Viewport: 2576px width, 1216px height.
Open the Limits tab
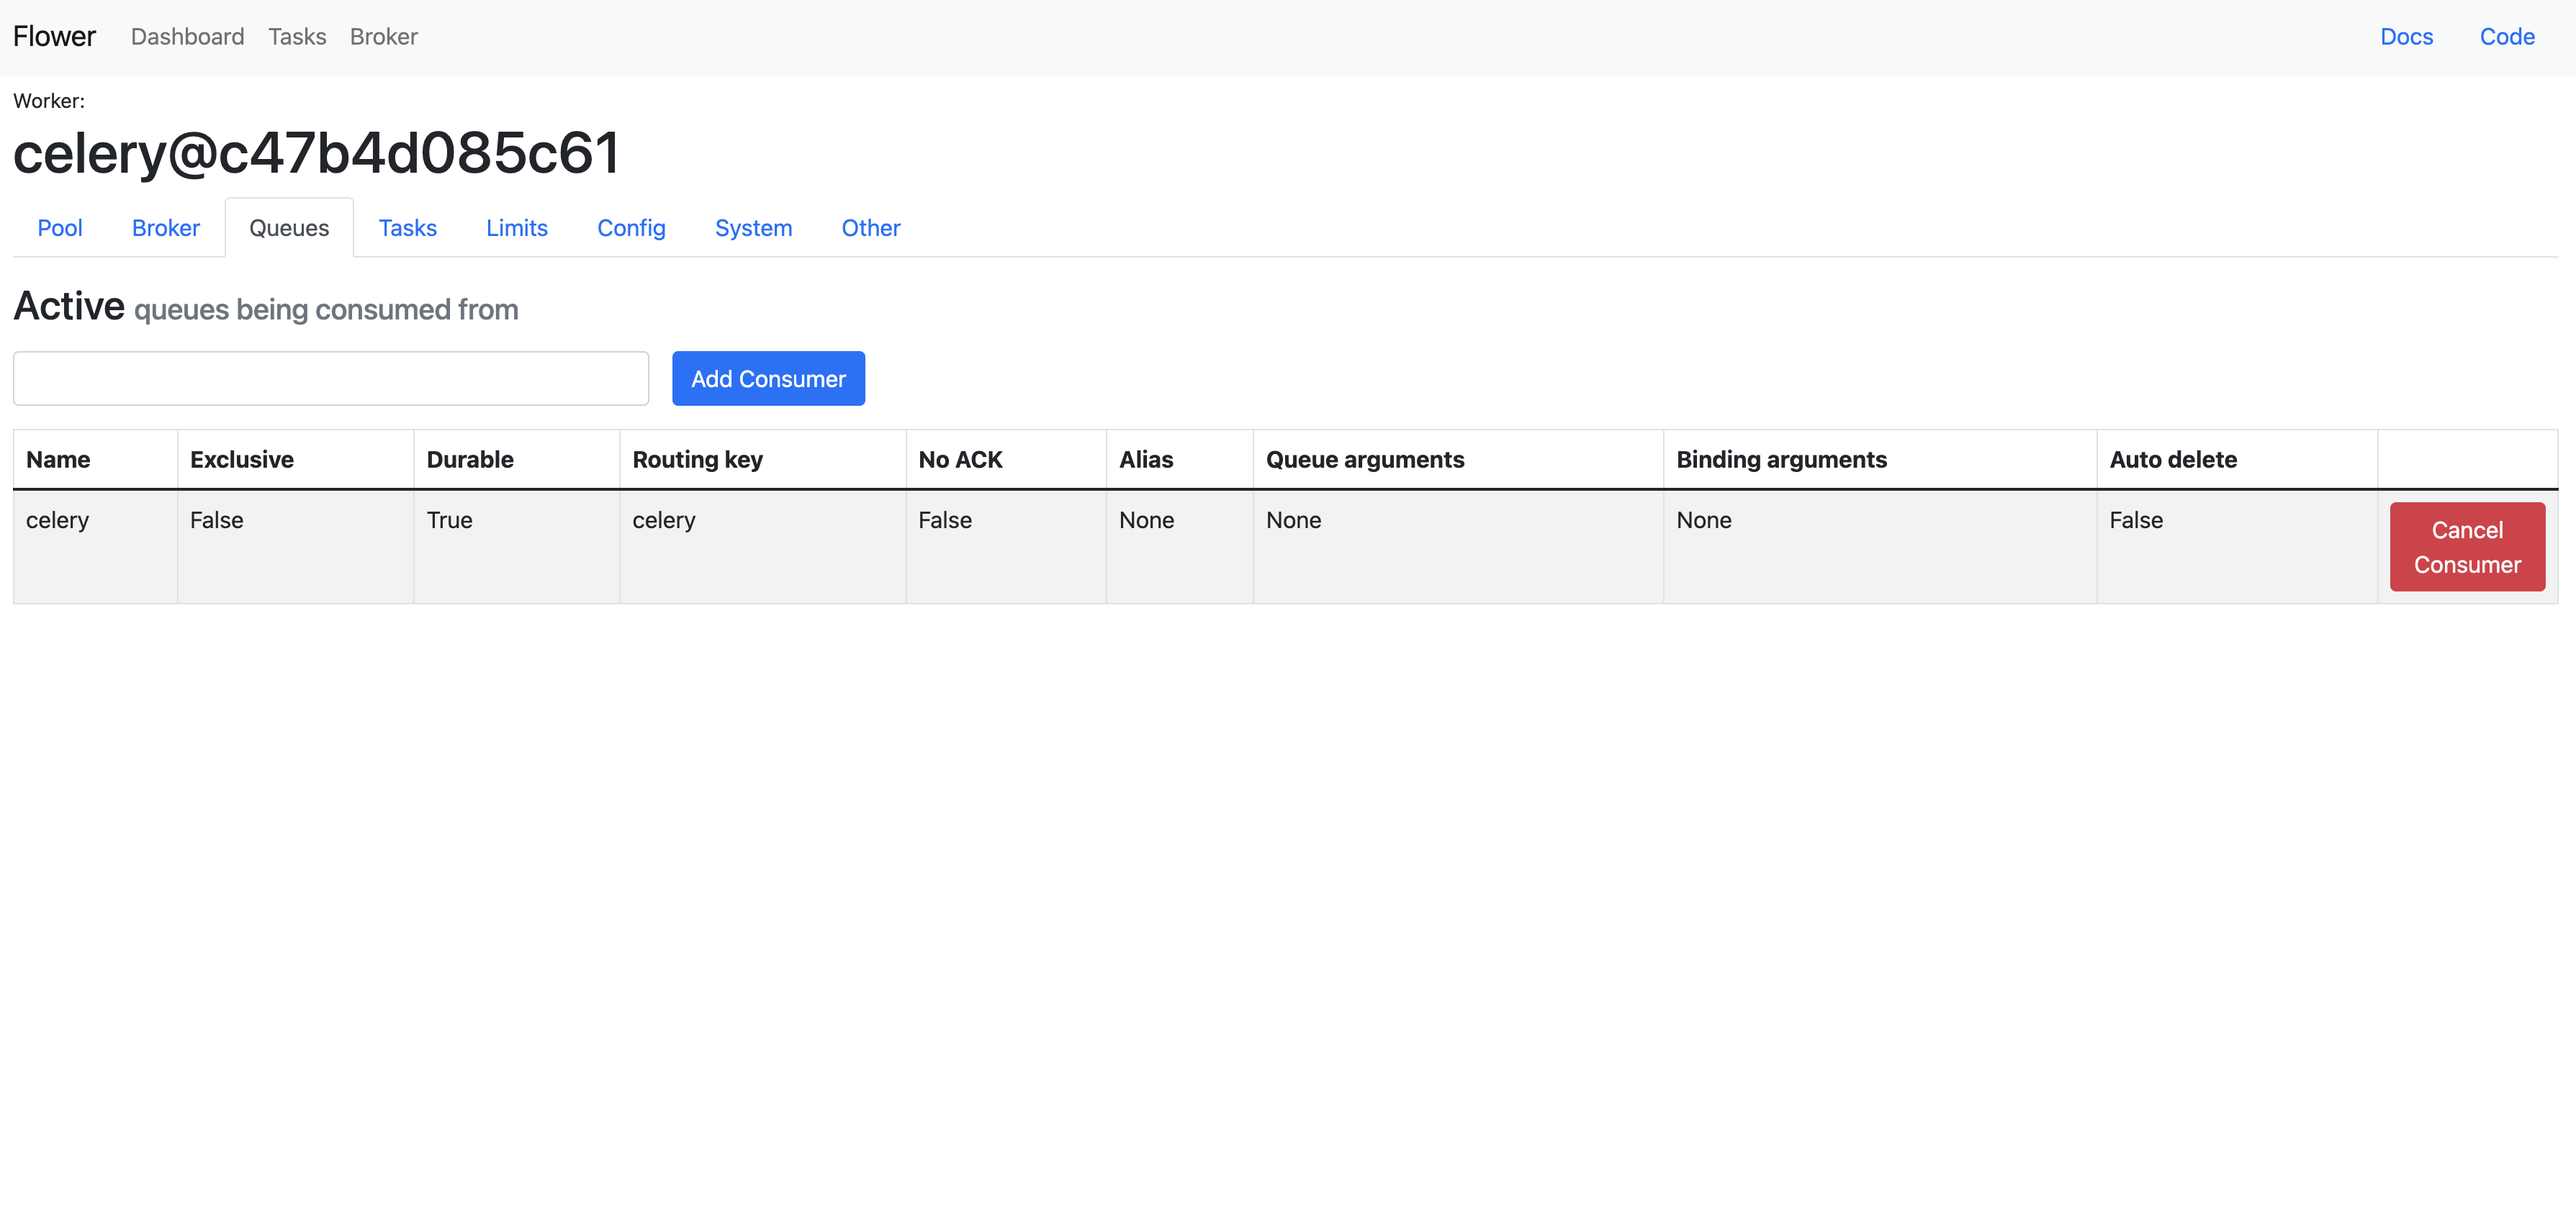coord(516,228)
